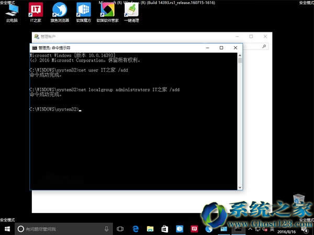Activate the Cortana microphone icon
This screenshot has width=314, height=235.
107,229
